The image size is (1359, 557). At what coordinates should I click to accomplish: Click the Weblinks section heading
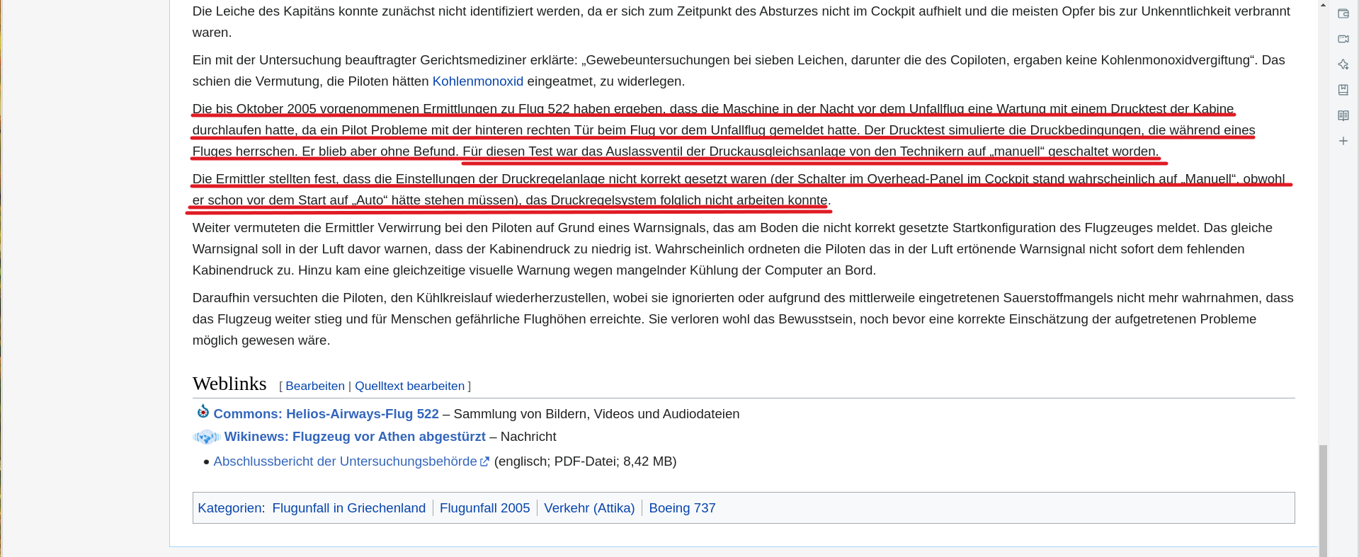coord(229,384)
